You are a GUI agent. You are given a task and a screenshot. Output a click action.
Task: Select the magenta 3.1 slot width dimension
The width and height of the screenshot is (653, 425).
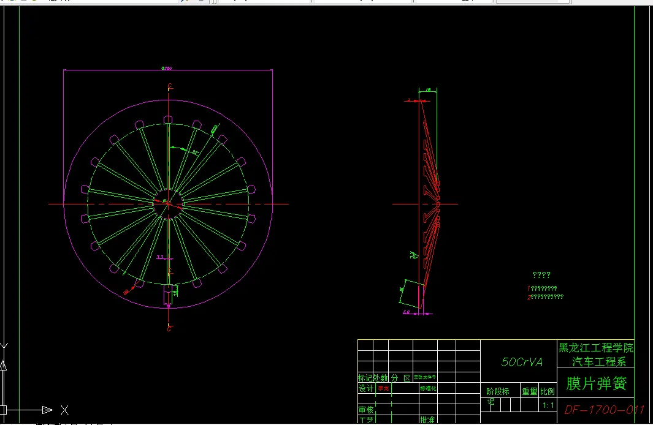[160, 257]
